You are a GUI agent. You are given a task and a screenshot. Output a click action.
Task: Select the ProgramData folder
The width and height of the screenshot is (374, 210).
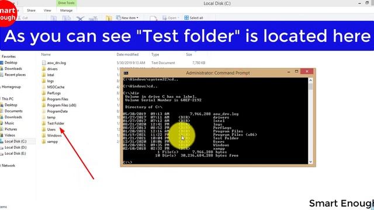pyautogui.click(x=57, y=111)
